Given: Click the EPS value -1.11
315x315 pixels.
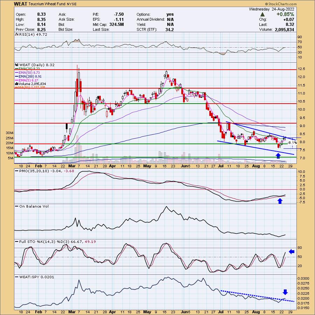Looking at the screenshot, I should pyautogui.click(x=120, y=19).
